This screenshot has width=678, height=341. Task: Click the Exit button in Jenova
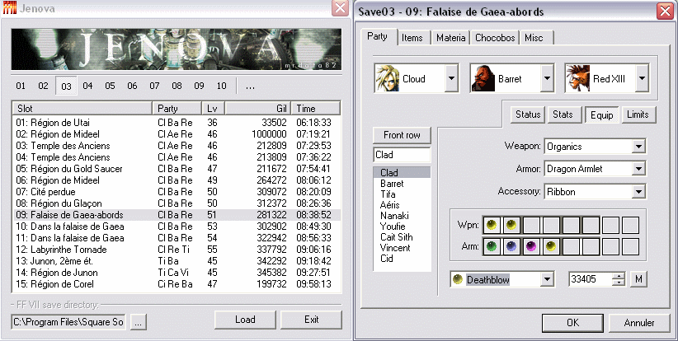[311, 320]
